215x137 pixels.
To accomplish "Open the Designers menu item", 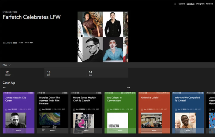I will pos(200,4).
